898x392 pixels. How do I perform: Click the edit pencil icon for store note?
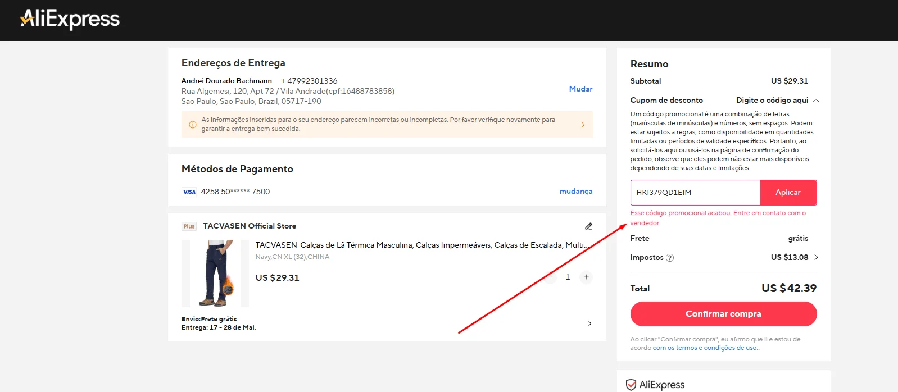click(x=588, y=226)
